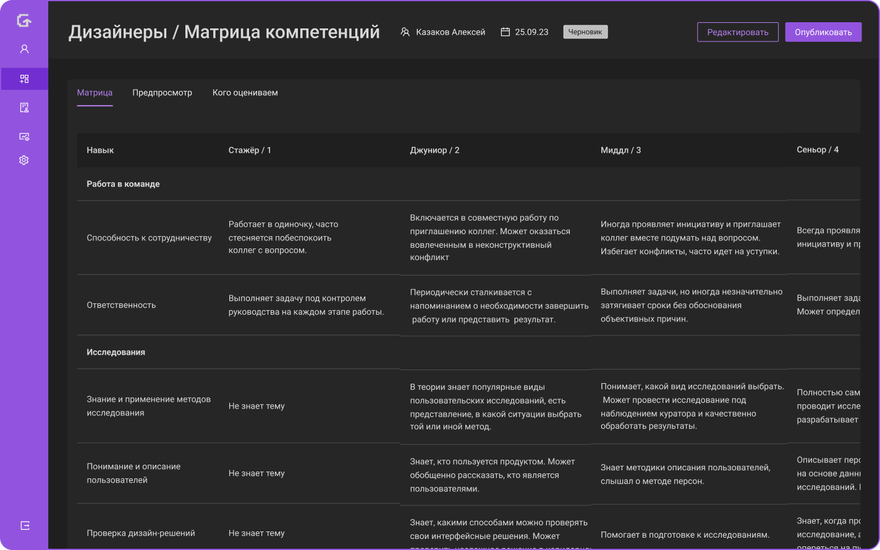Select the Проверка дизайн-решений skill
880x550 pixels.
(141, 533)
